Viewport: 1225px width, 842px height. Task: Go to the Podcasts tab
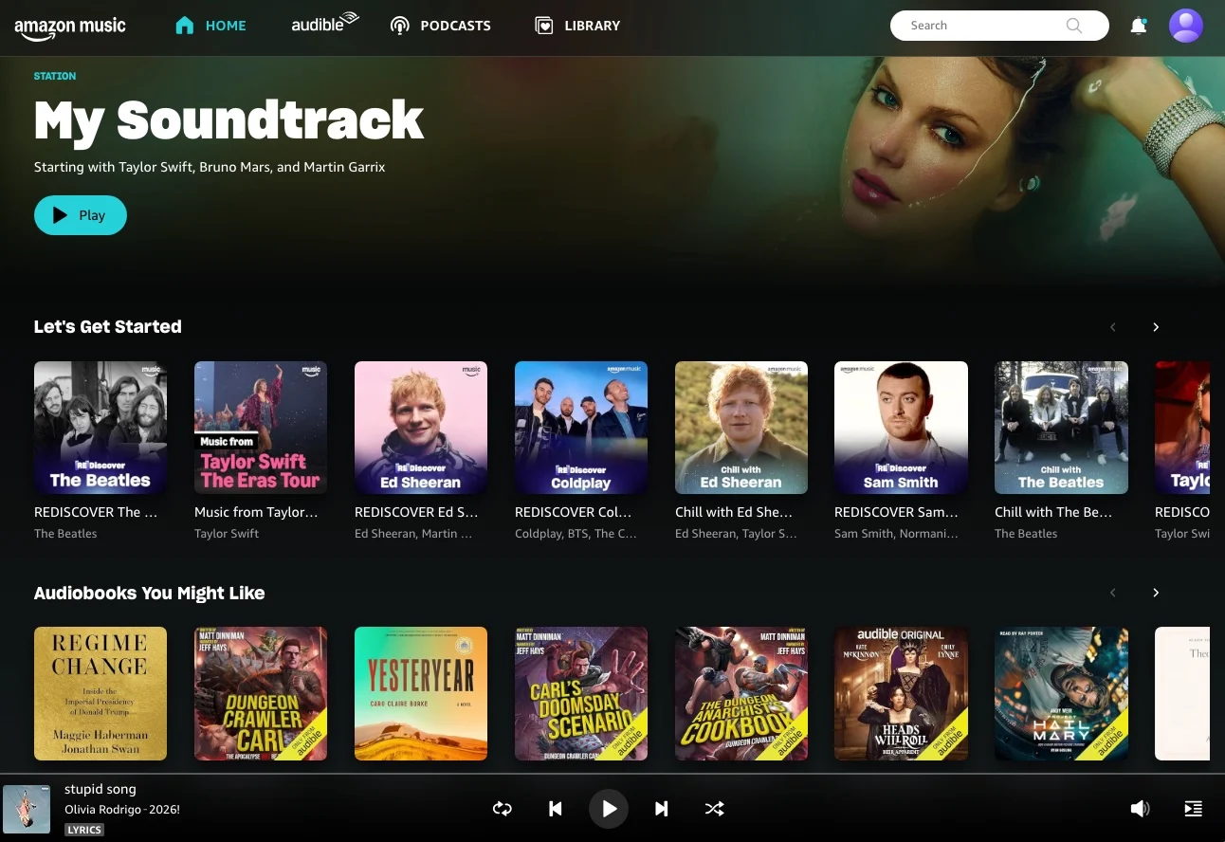coord(441,26)
